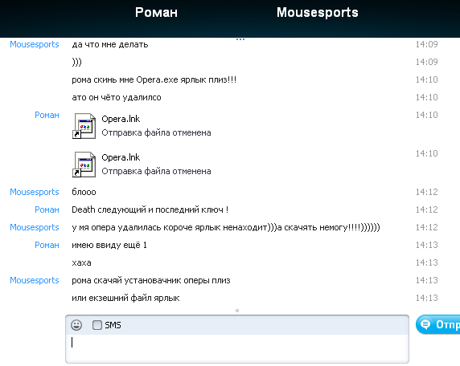Click message 'ато он чёто удалилсо'

click(x=117, y=97)
